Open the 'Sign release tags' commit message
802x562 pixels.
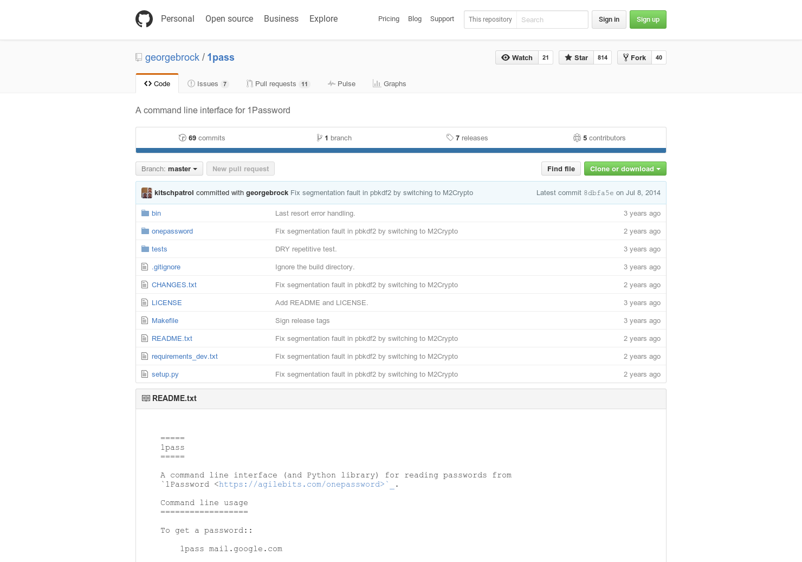[x=302, y=320]
